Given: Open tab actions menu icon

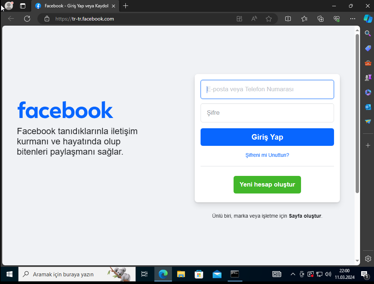Looking at the screenshot, I should (x=23, y=6).
